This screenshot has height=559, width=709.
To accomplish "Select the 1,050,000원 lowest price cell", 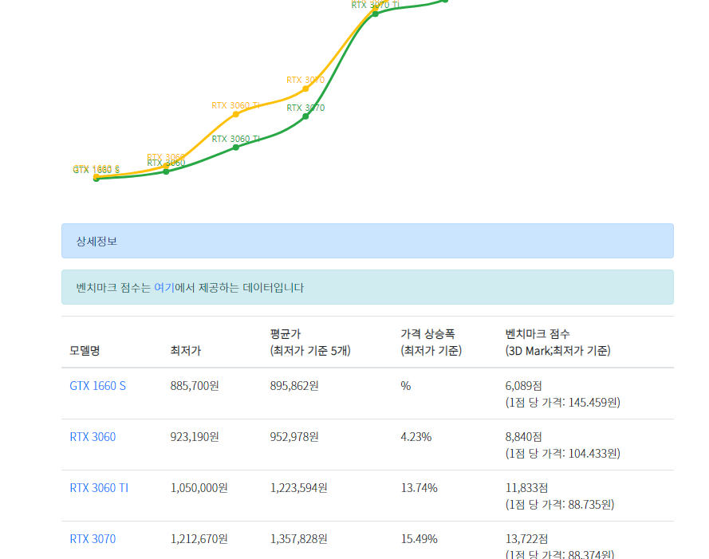I will pos(199,488).
